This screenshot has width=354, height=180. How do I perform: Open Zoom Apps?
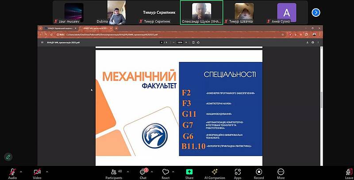(238, 174)
